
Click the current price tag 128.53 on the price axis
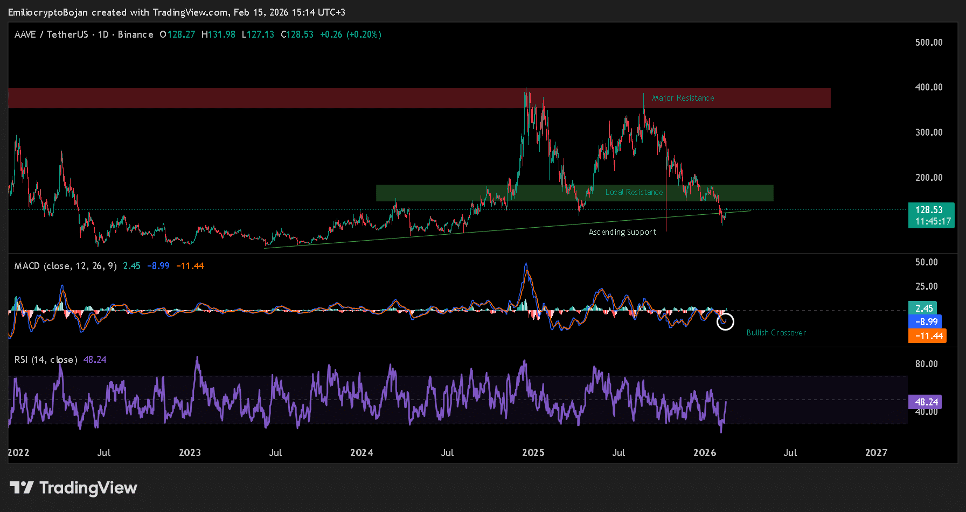[x=929, y=210]
